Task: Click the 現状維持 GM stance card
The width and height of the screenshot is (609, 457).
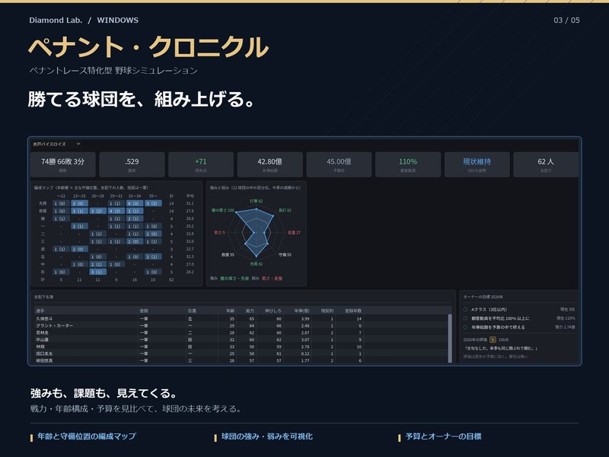Action: point(477,165)
